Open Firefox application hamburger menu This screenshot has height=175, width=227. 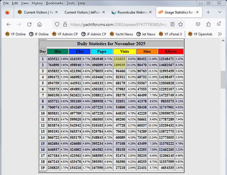(220, 24)
